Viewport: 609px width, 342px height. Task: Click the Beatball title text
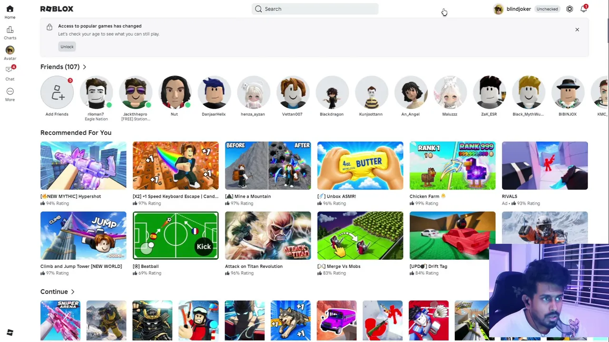pos(146,266)
